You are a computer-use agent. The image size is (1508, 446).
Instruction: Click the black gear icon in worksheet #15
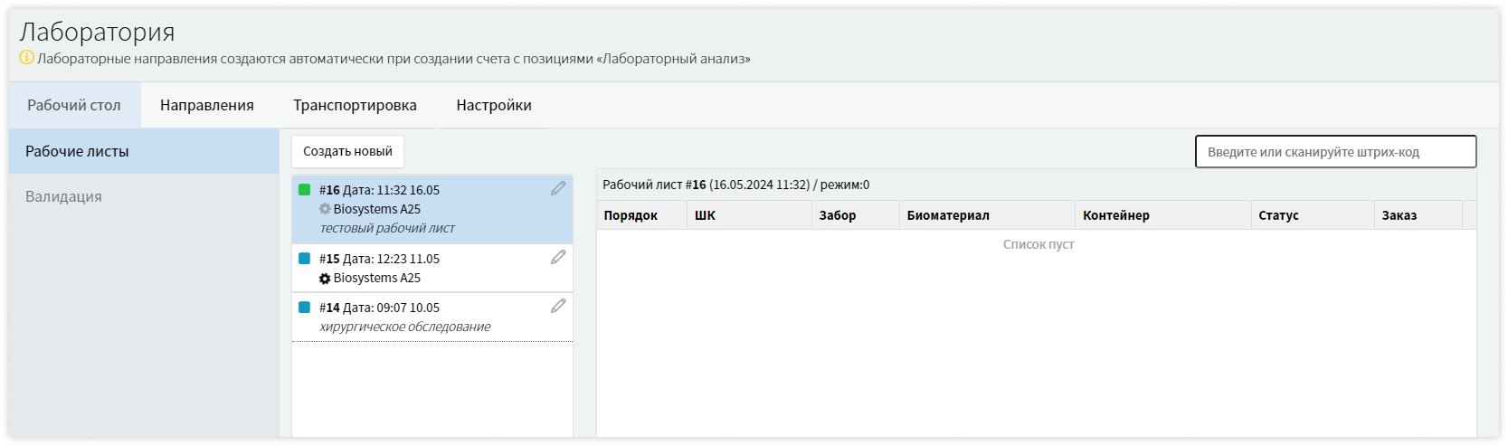325,279
